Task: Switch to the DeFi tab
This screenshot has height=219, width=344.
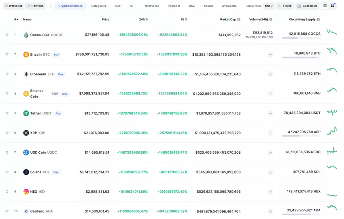Action: click(x=118, y=6)
